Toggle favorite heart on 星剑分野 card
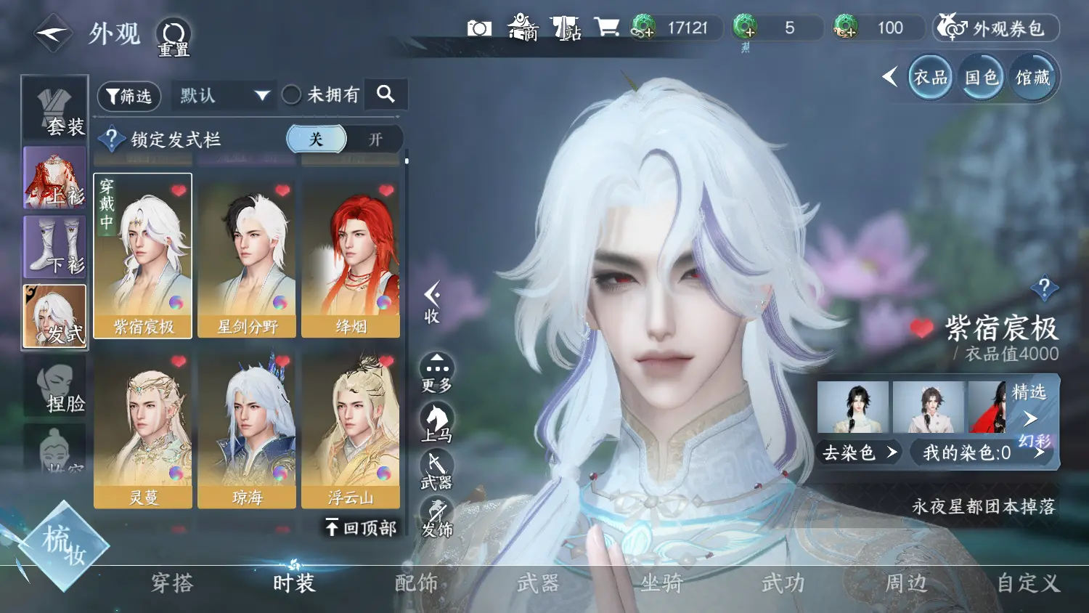This screenshot has height=613, width=1089. point(282,190)
